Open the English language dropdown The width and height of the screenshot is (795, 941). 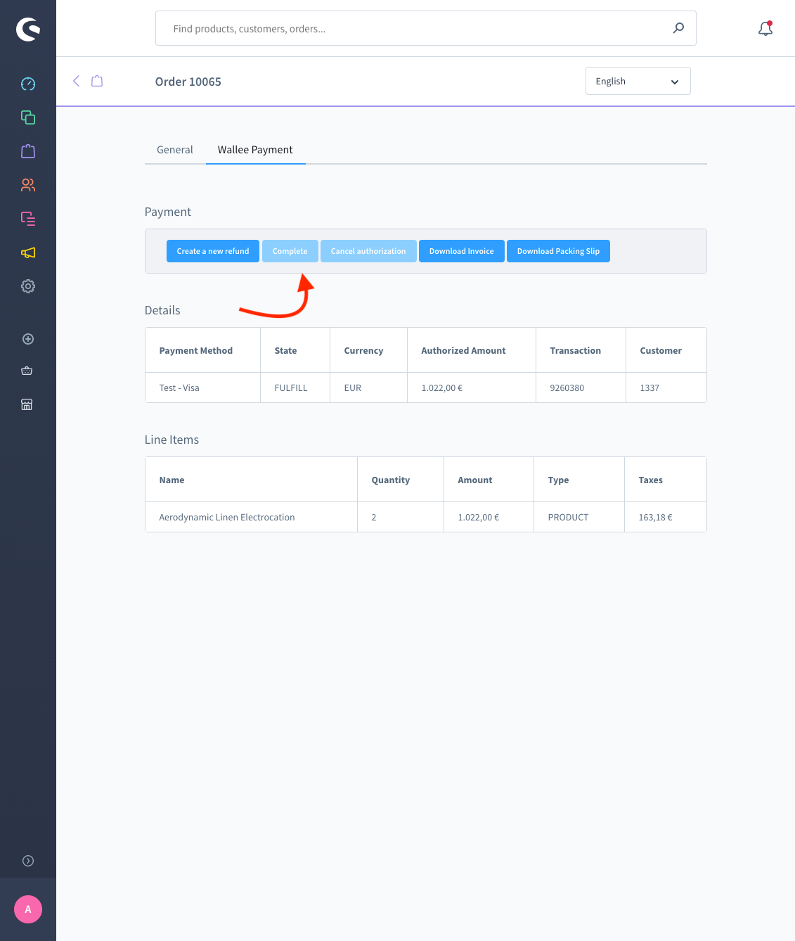click(x=638, y=81)
